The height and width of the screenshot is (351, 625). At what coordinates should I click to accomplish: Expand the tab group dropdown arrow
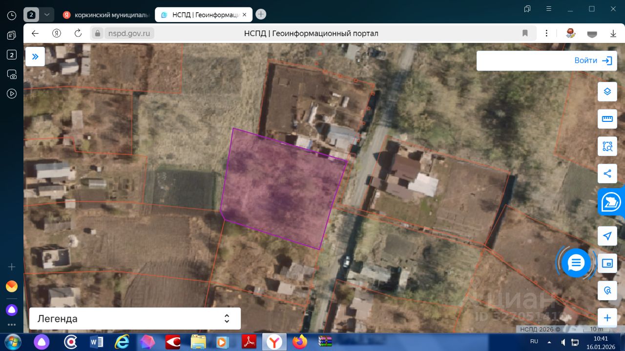click(x=47, y=15)
